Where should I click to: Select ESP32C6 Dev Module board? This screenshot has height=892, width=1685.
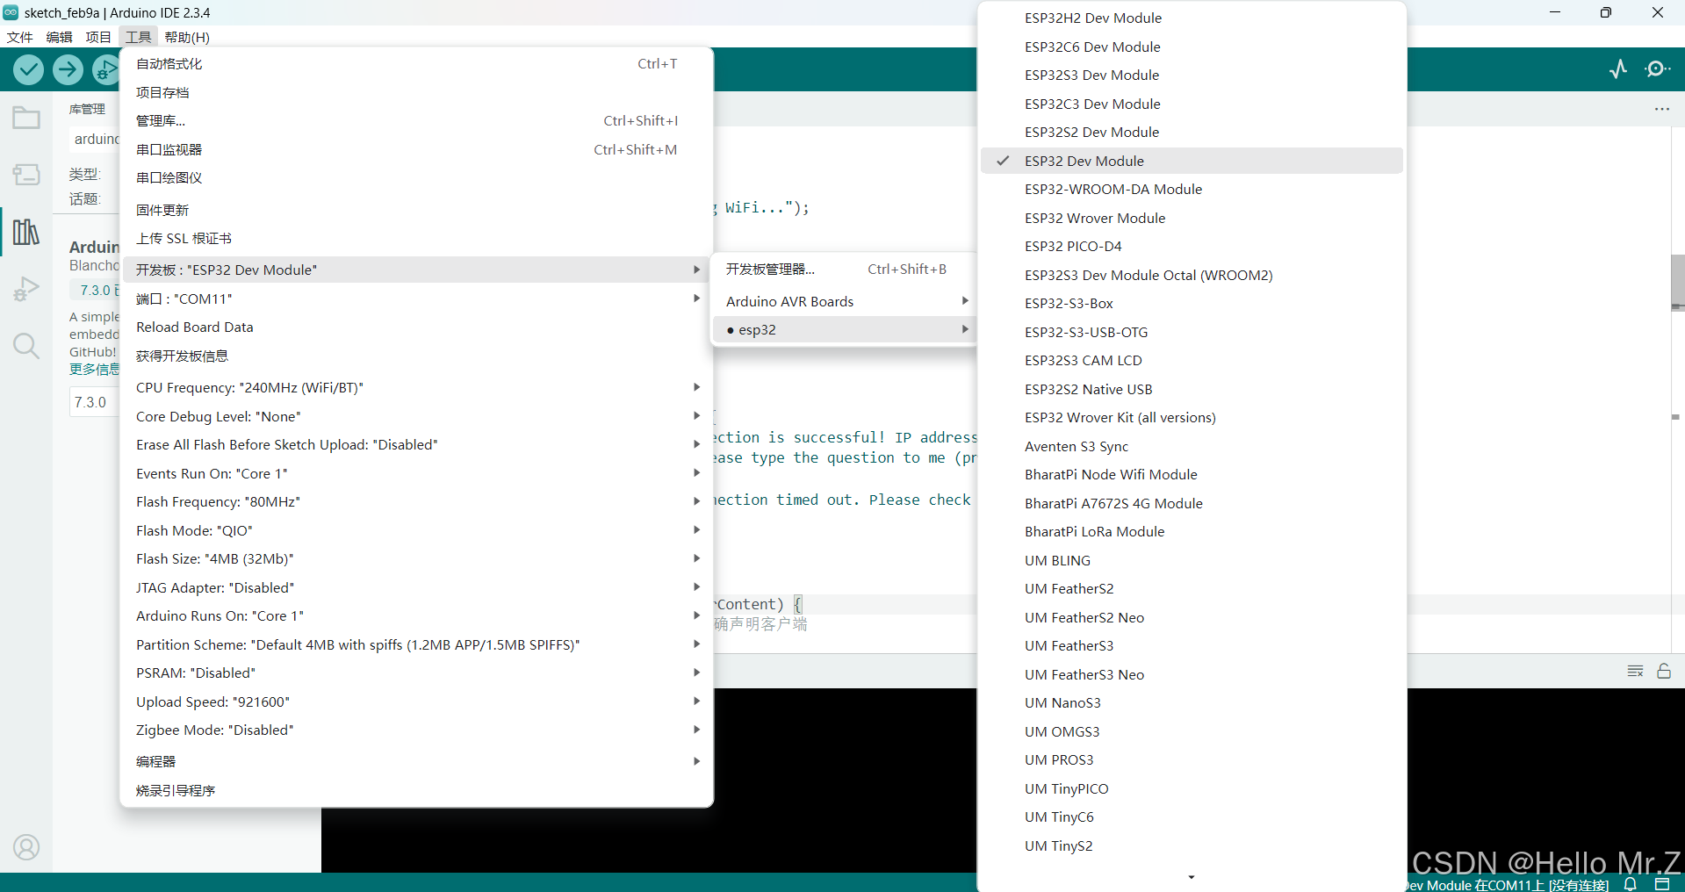(x=1192, y=47)
